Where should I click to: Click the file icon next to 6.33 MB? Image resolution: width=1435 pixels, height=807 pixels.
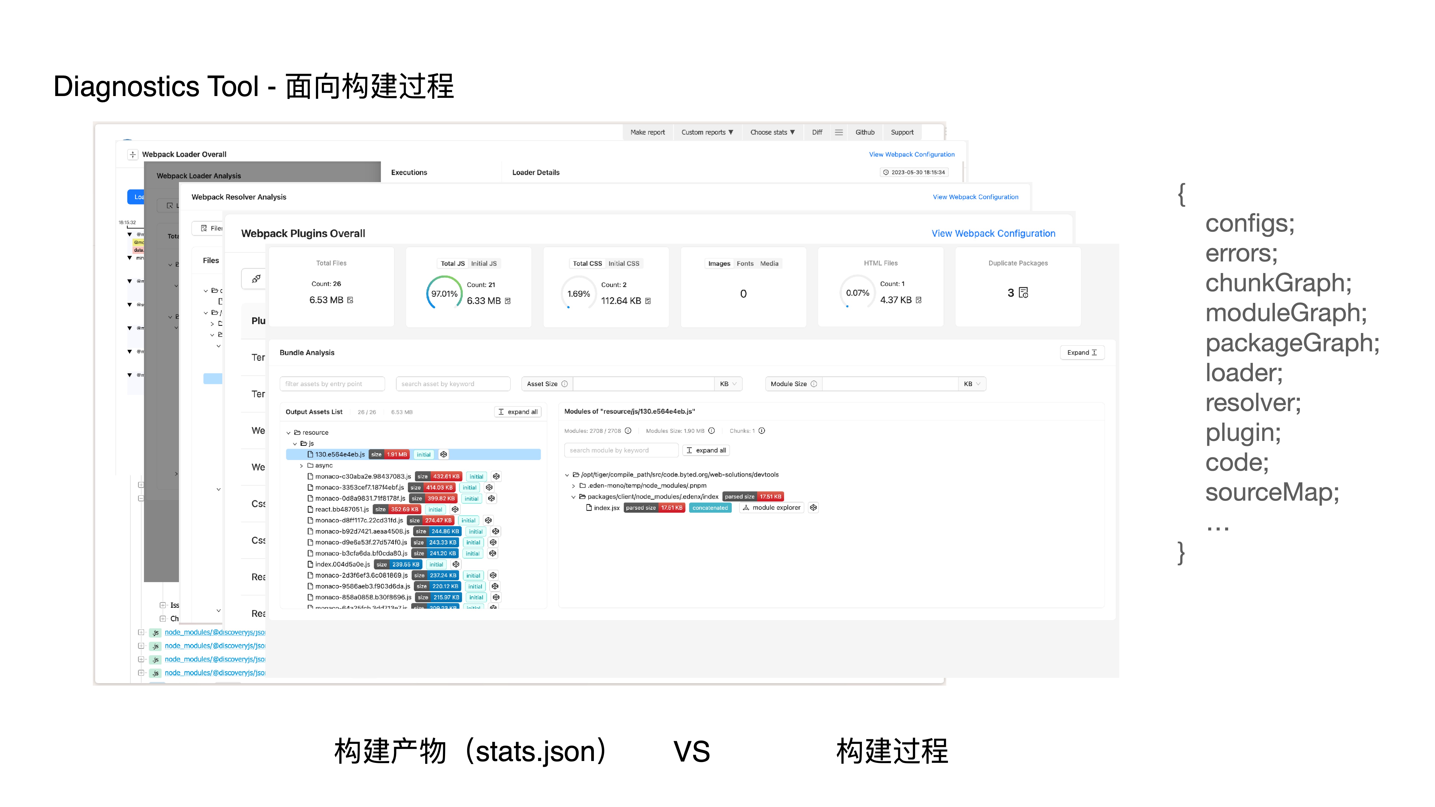(507, 301)
